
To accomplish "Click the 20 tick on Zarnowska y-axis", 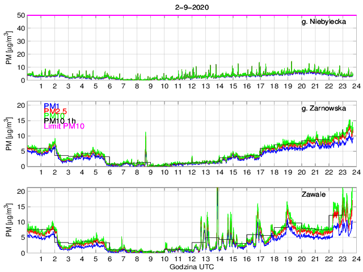I will pyautogui.click(x=20, y=105).
